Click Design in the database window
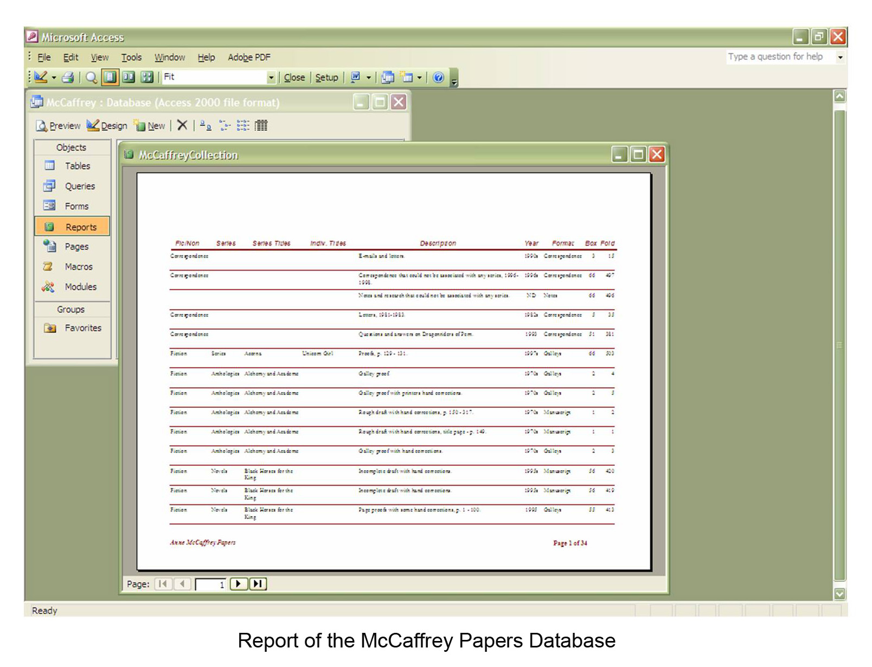This screenshot has width=872, height=667. pos(107,126)
